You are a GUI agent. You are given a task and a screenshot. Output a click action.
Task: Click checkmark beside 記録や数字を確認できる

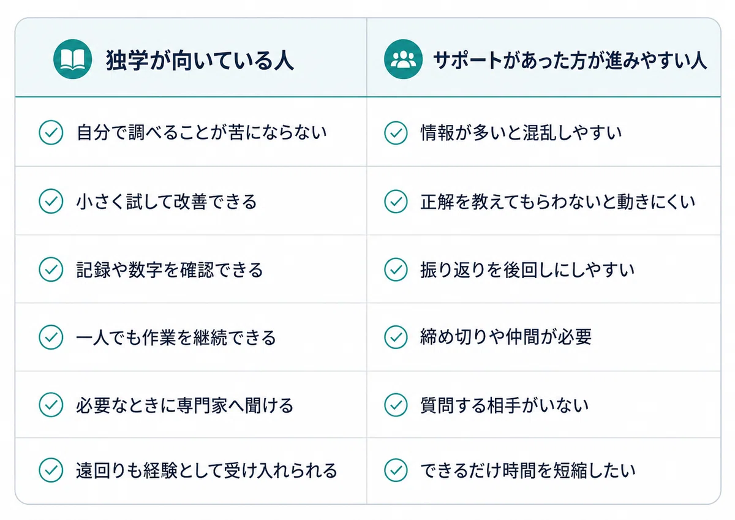coord(51,269)
